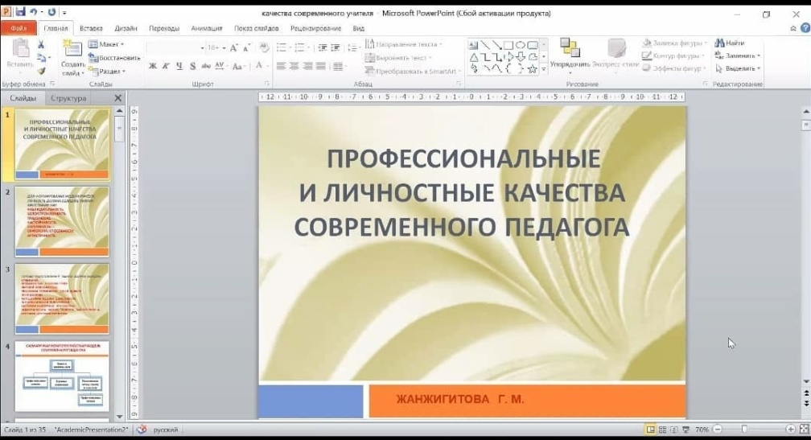
Task: Select the Cut scissors icon
Action: [x=41, y=45]
